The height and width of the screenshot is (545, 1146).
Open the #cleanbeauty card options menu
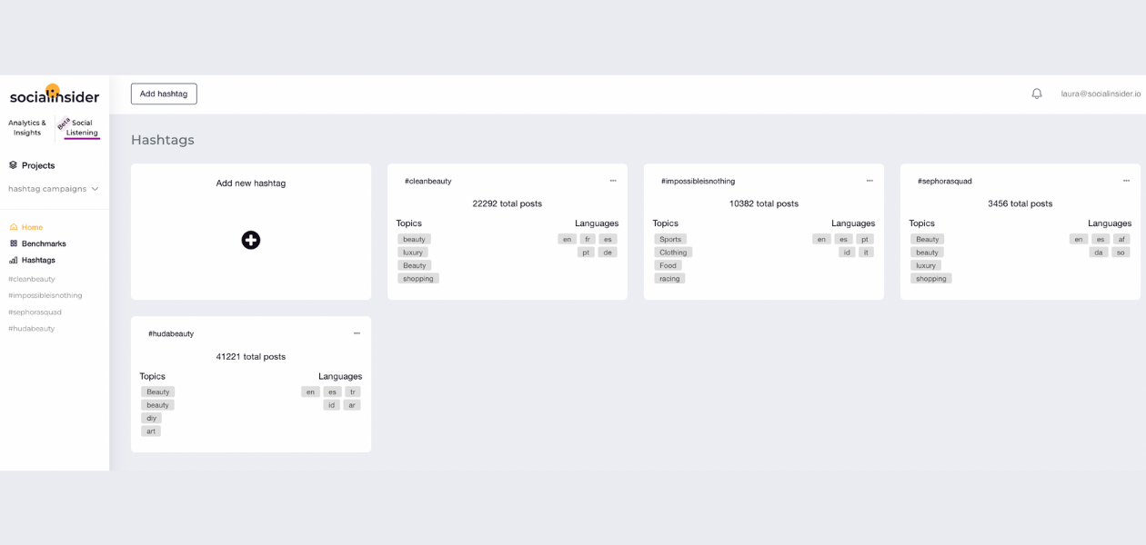[x=613, y=181]
